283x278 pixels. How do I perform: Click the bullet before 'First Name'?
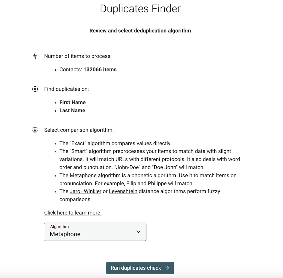55,102
